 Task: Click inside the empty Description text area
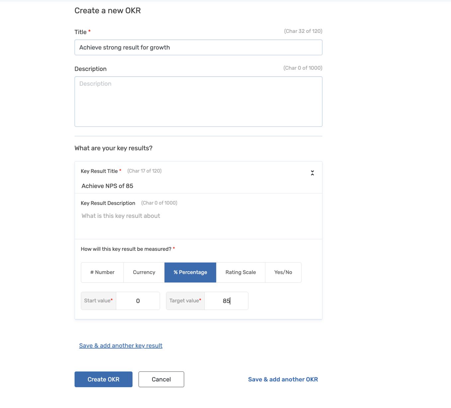click(198, 101)
